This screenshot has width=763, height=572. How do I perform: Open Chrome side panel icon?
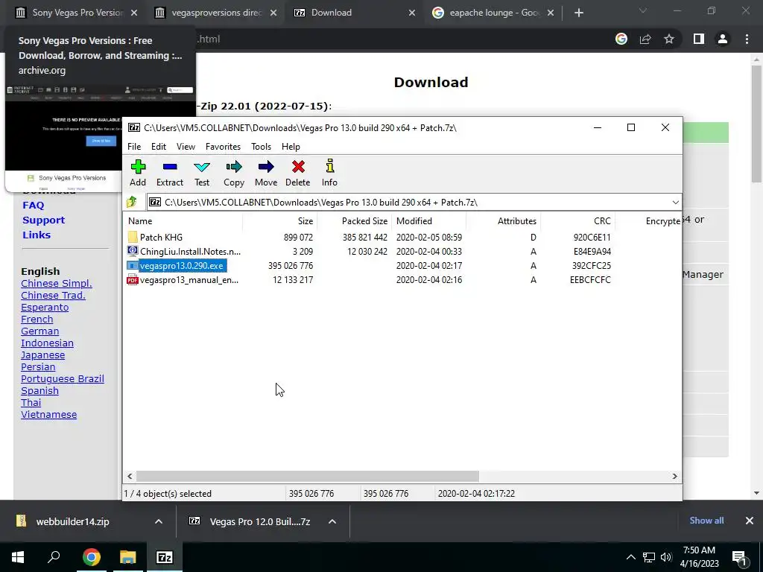[699, 39]
